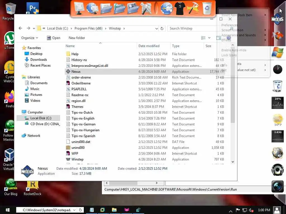
Task: Click the Search Winstep input field
Action: pos(192,28)
